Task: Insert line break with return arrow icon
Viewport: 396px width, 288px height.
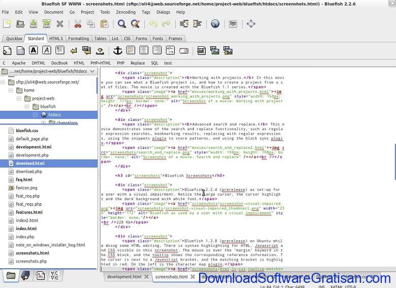Action: point(74,51)
